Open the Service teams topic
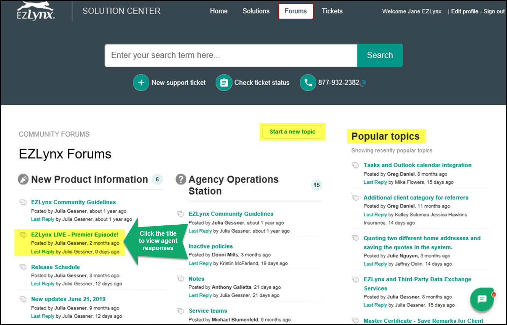Viewport: 507px width, 325px height. click(x=208, y=311)
